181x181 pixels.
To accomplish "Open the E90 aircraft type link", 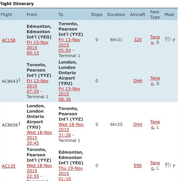I will tap(138, 166).
